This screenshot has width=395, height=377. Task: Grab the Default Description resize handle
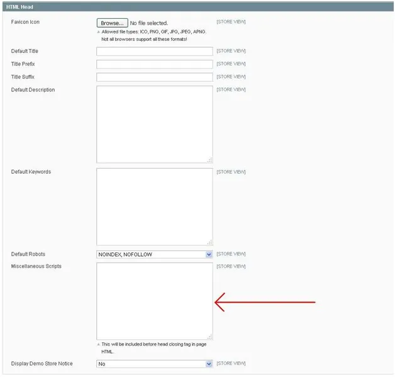coord(210,160)
